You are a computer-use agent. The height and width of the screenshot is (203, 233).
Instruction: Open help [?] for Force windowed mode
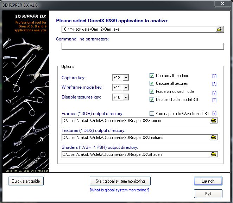click(x=214, y=93)
